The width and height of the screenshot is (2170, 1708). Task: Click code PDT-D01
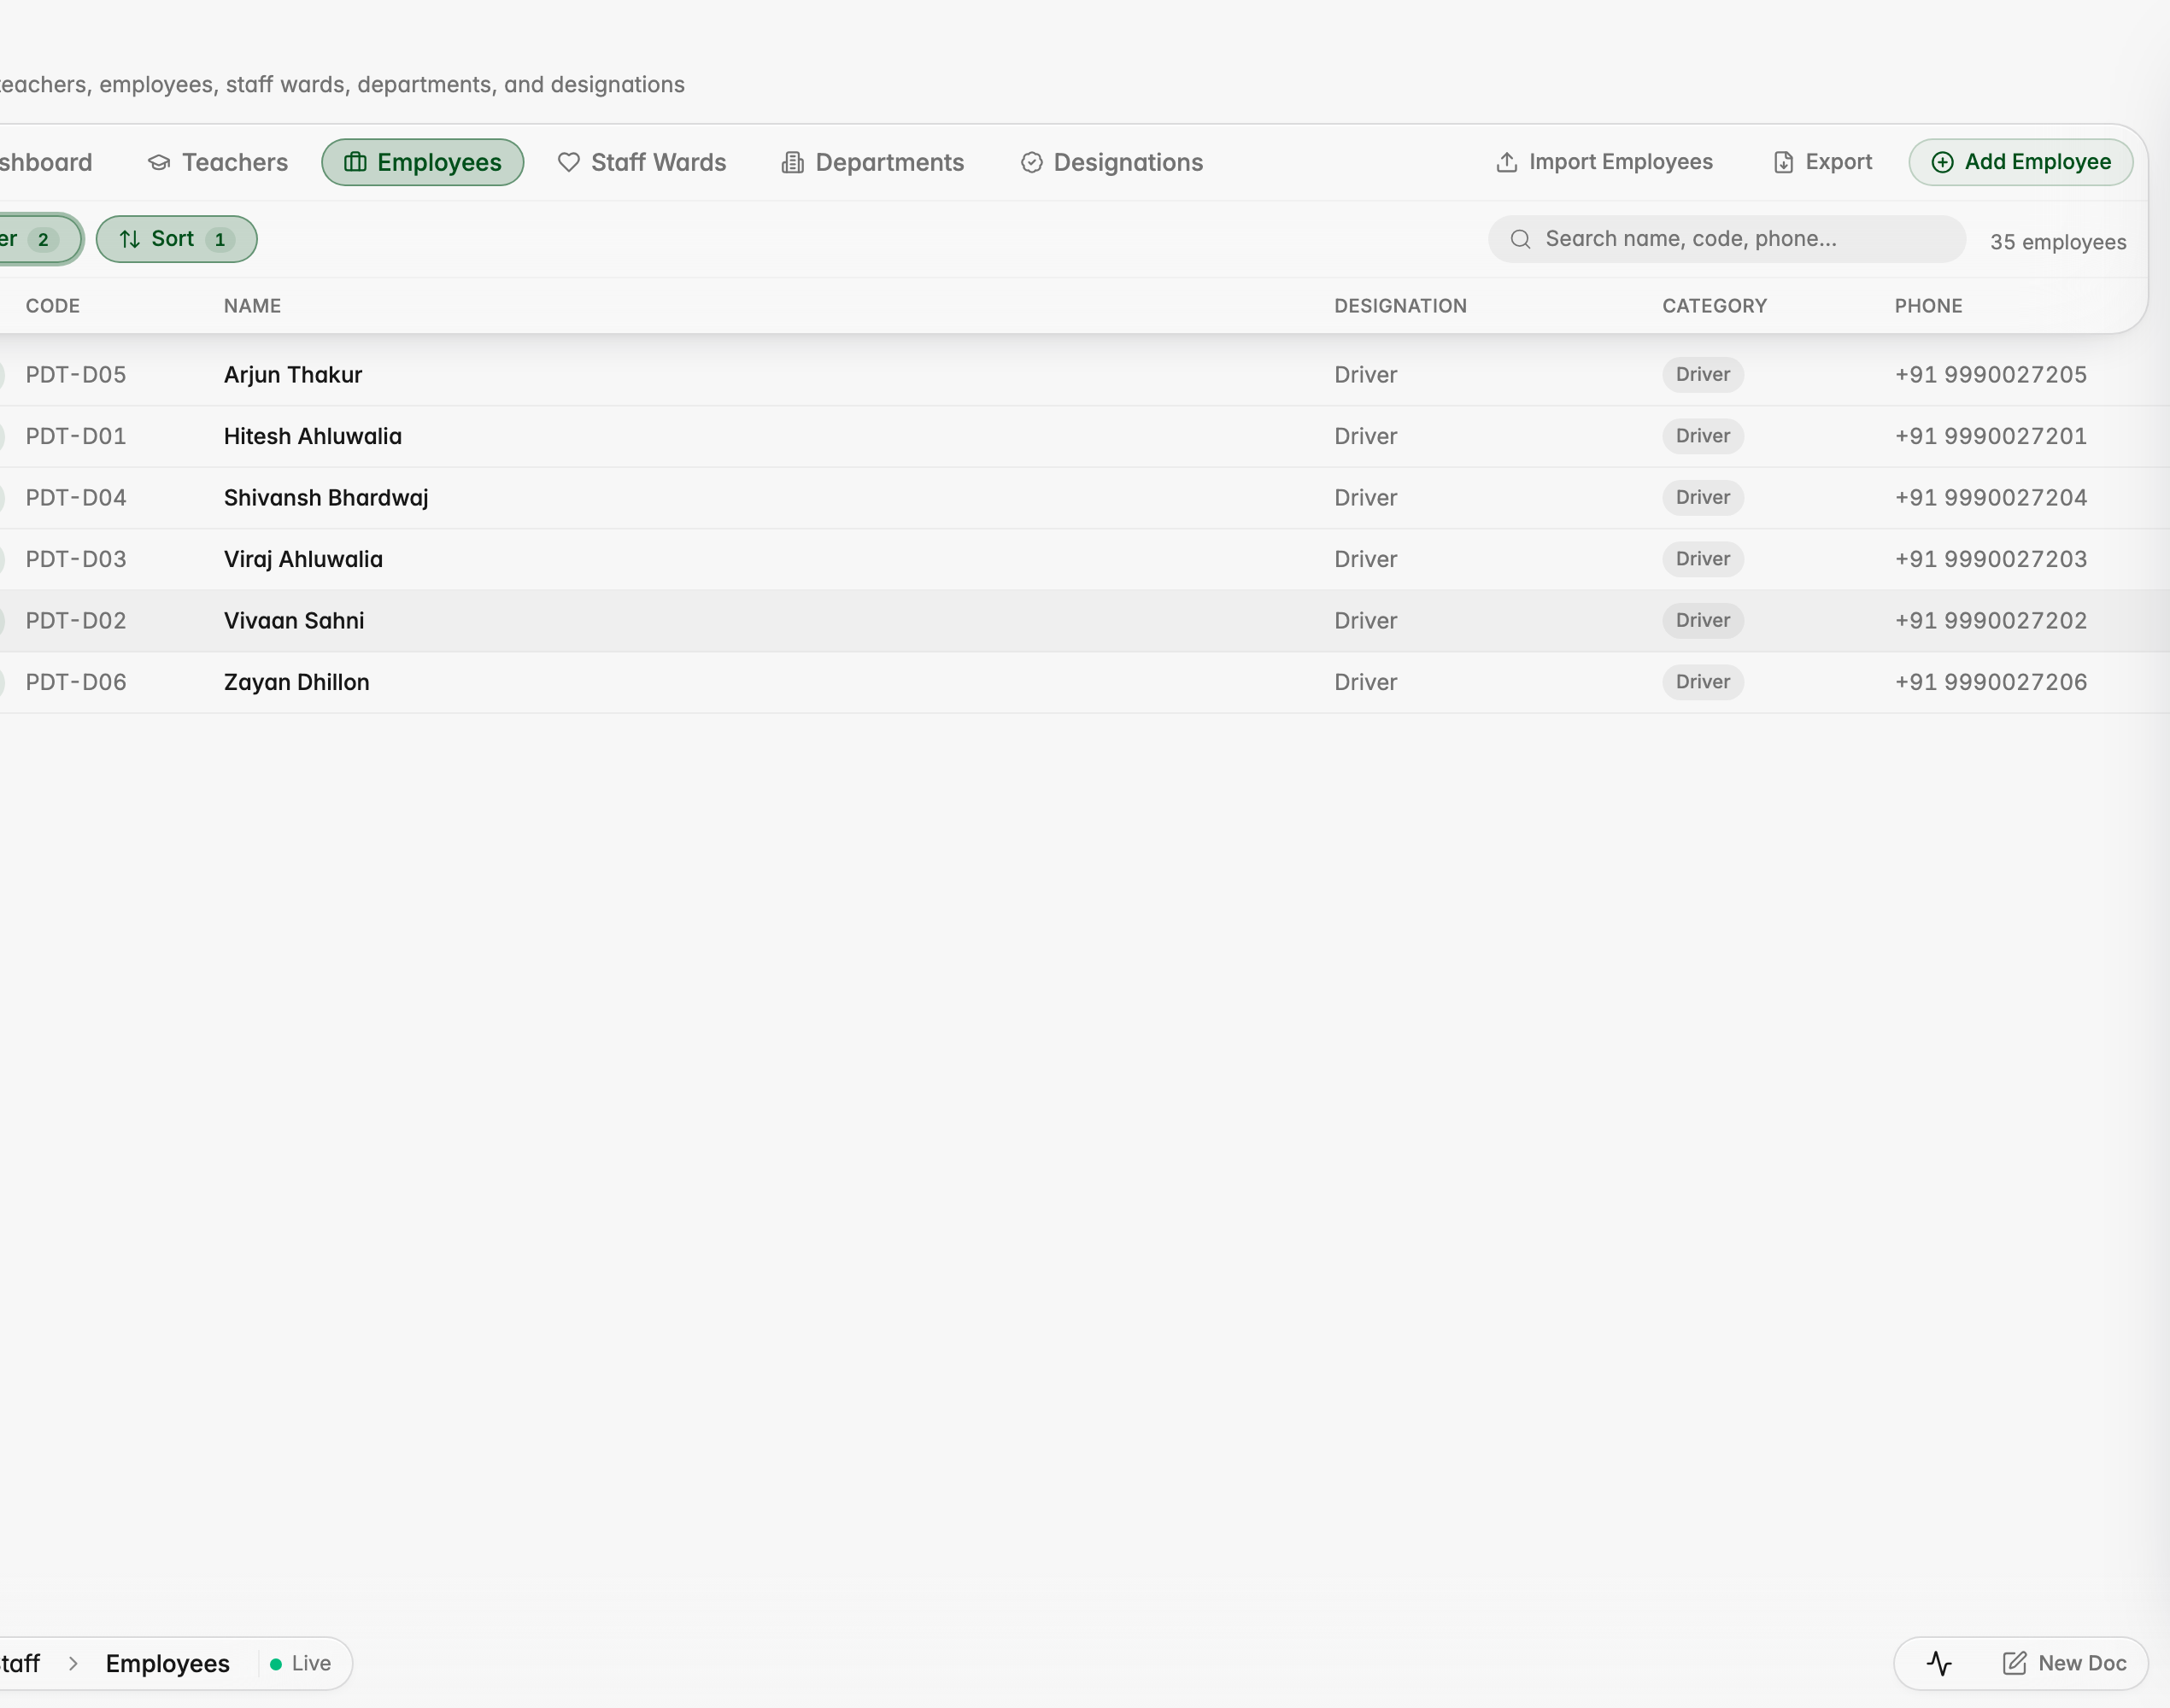point(76,436)
